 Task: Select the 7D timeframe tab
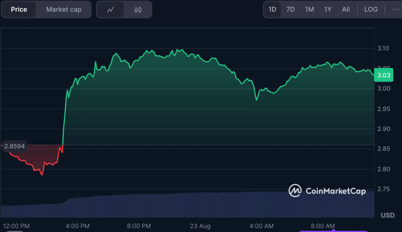point(290,9)
